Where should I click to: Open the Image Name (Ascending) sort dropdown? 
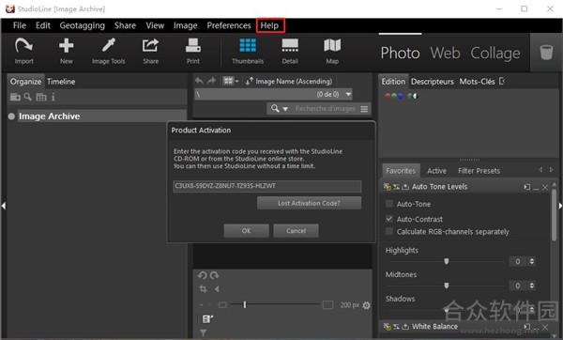click(289, 81)
